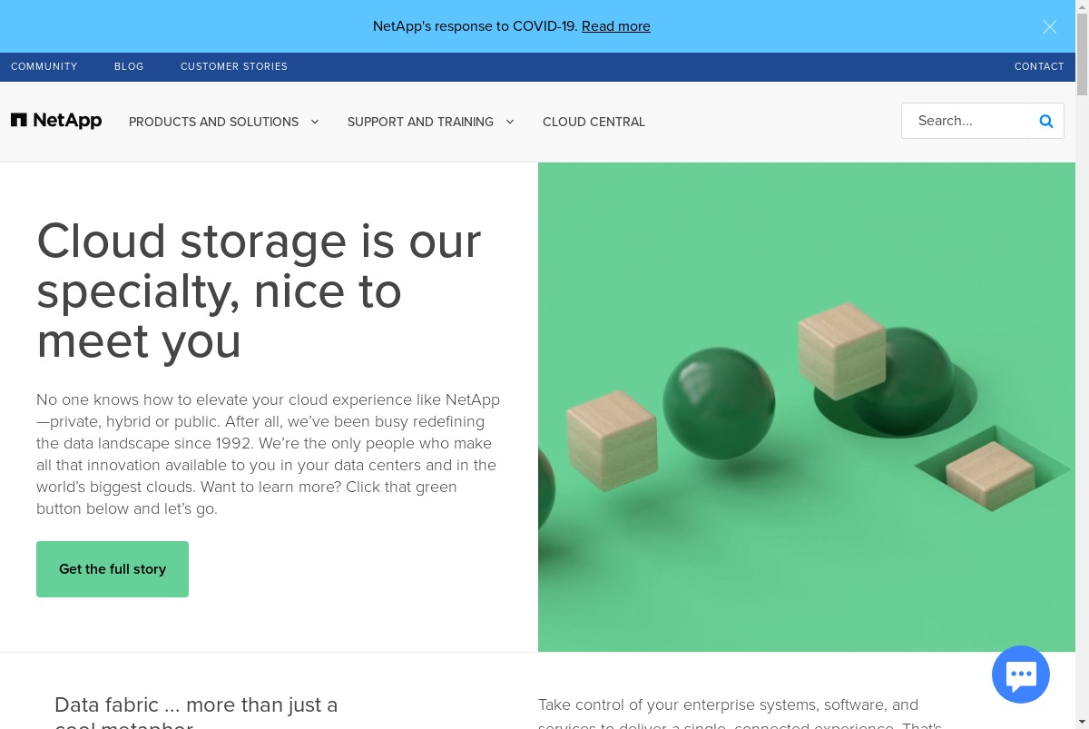Image resolution: width=1089 pixels, height=729 pixels.
Task: Open the Products and Solutions menu
Action: [213, 122]
